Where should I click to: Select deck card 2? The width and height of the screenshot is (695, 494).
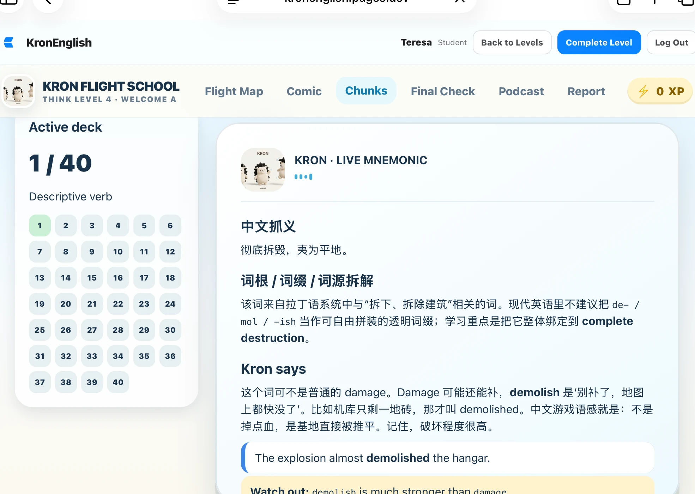(x=66, y=225)
